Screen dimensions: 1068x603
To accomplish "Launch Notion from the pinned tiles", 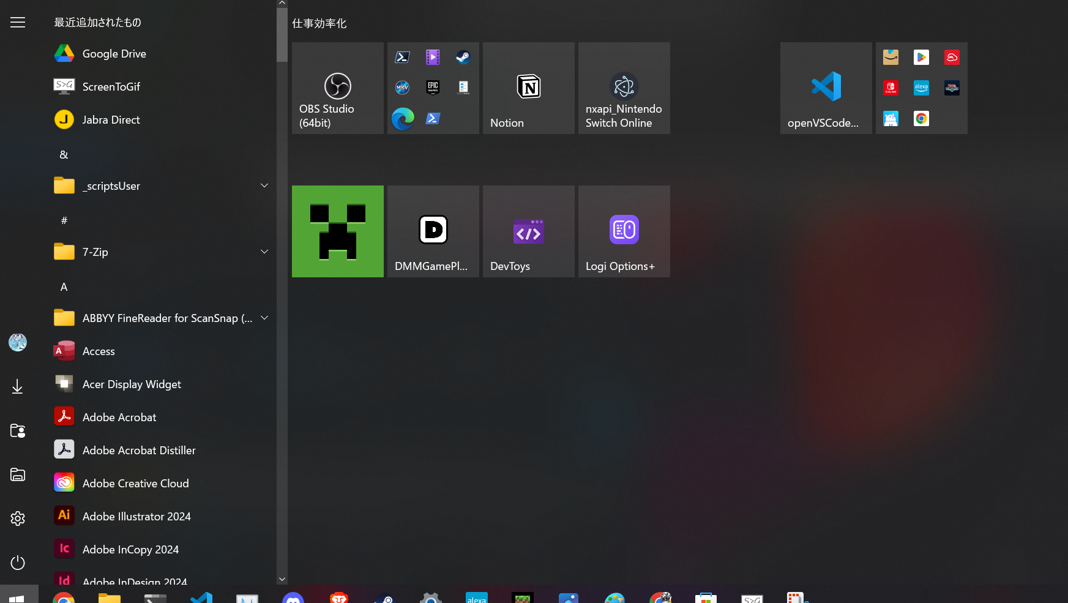I will (528, 88).
